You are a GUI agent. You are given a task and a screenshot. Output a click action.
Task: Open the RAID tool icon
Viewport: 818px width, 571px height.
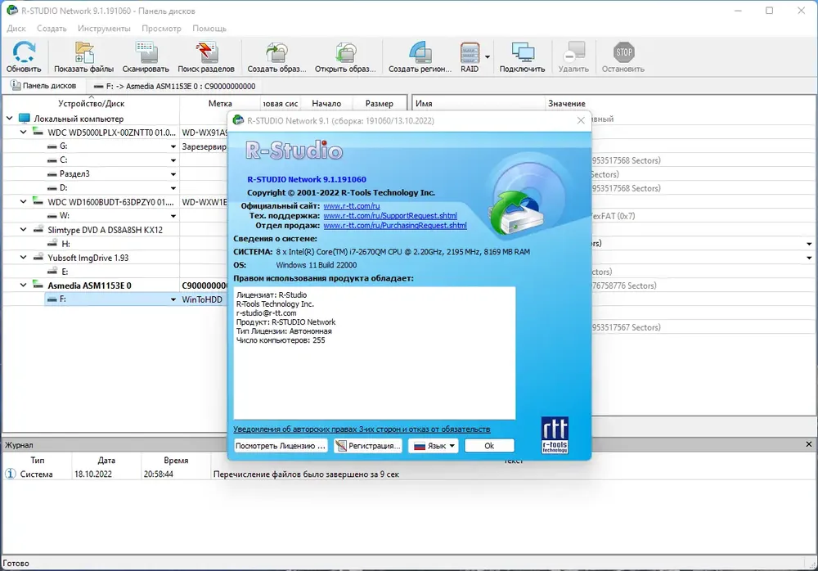[x=470, y=57]
